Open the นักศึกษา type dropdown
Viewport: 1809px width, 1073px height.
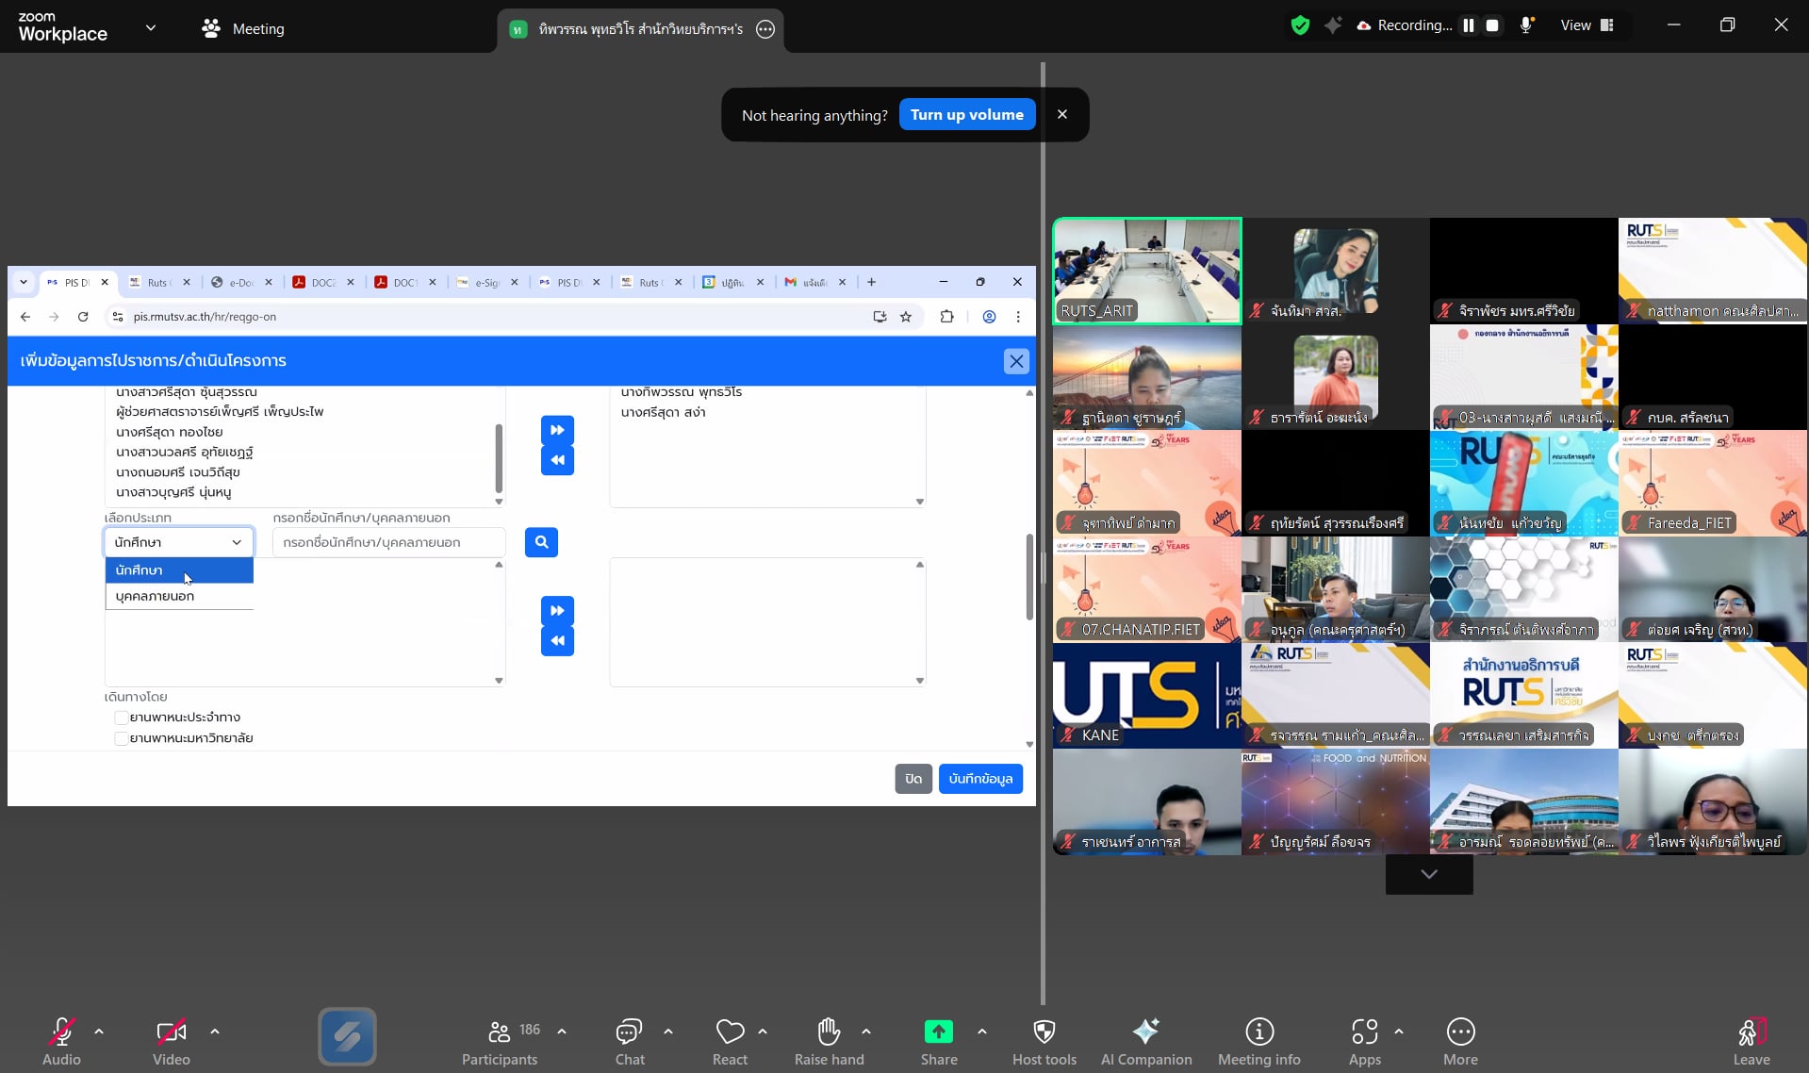(178, 542)
